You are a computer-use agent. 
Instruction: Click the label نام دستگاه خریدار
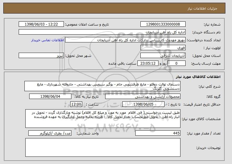click(206, 32)
